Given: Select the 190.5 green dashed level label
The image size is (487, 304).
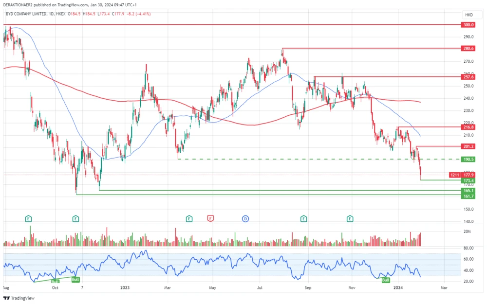Looking at the screenshot, I should [x=468, y=159].
